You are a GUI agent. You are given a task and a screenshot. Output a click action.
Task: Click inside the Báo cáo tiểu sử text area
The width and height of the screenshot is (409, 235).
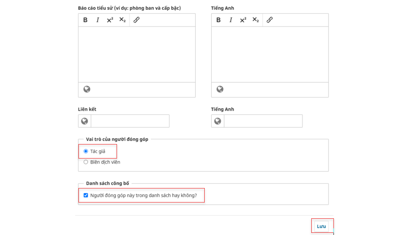(x=137, y=54)
